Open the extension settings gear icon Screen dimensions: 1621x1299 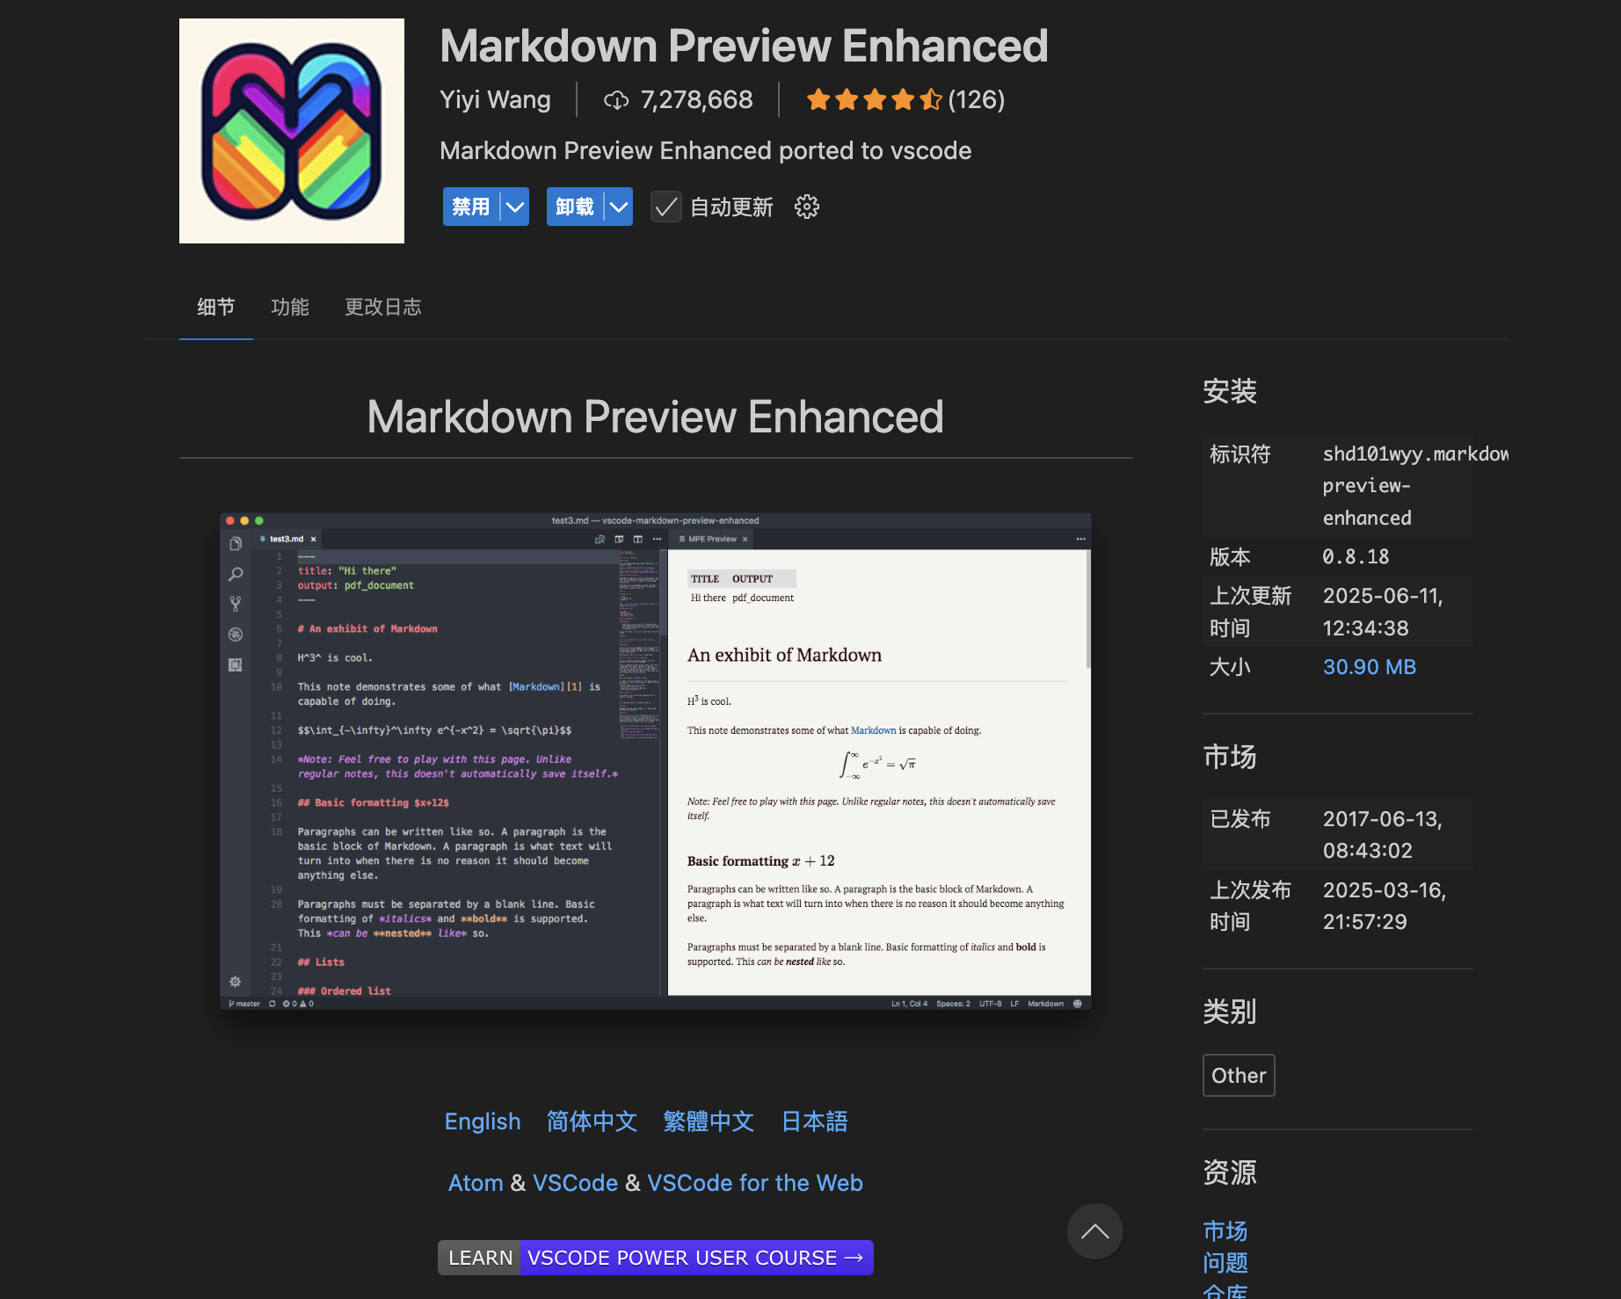(807, 207)
